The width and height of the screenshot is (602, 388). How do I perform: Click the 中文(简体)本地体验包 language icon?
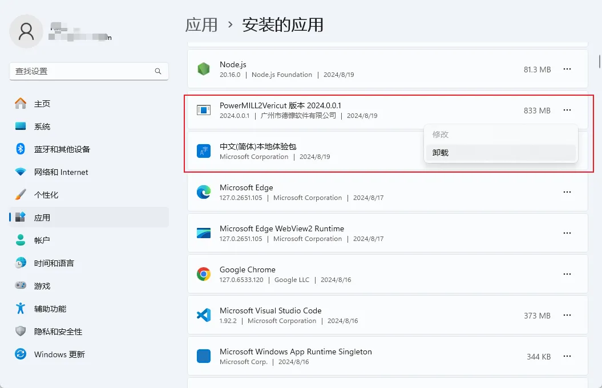pyautogui.click(x=204, y=151)
